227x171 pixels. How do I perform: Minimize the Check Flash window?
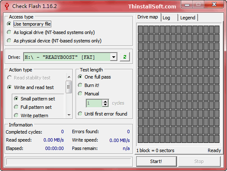[187, 5]
